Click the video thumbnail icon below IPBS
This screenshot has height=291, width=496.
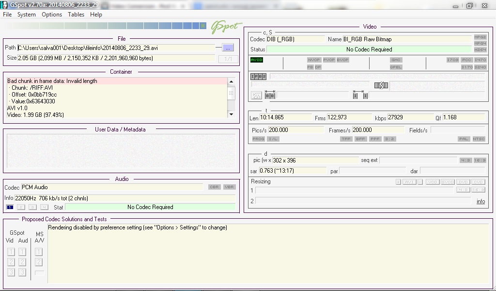point(256,96)
